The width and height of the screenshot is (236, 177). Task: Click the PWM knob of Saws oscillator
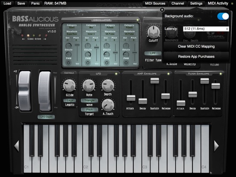coord(68,54)
